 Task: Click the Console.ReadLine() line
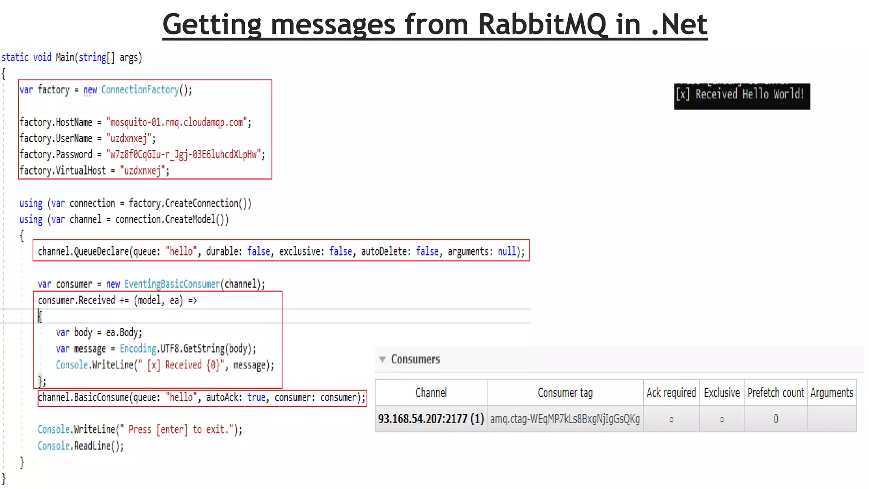coord(81,446)
